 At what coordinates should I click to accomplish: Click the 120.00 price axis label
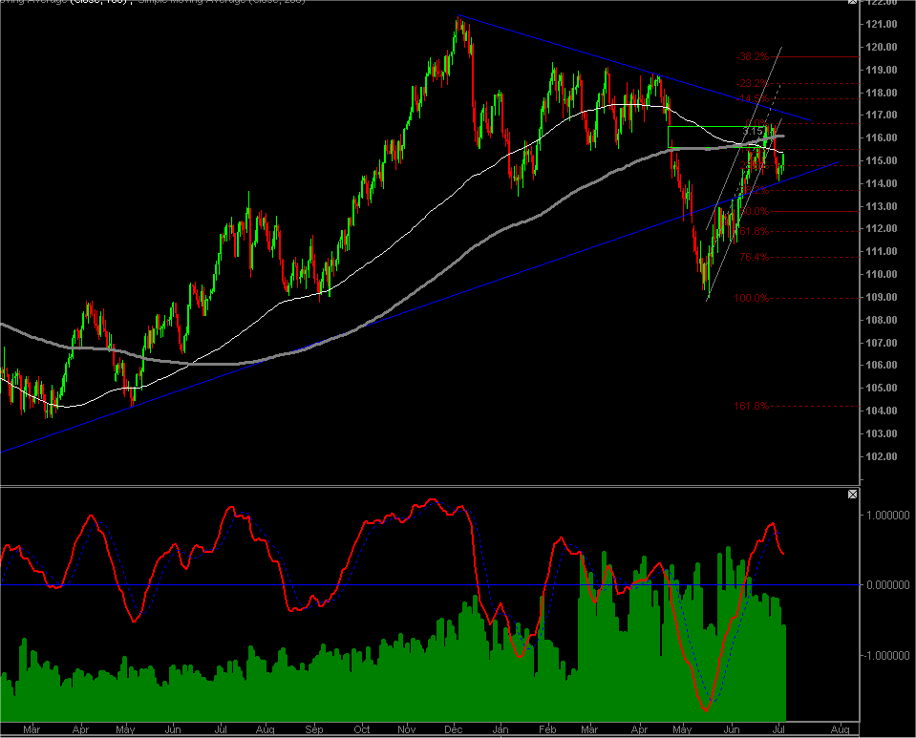[x=882, y=47]
